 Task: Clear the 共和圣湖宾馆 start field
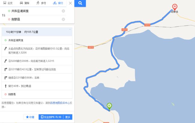pos(63,11)
